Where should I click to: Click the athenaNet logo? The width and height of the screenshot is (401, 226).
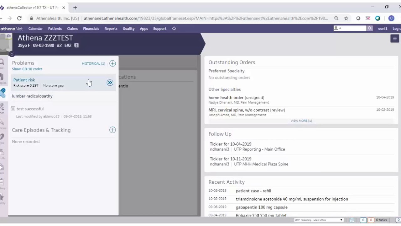[12, 29]
